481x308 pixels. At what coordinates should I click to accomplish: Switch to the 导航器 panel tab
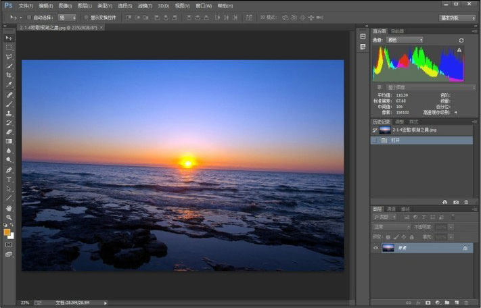[x=397, y=31]
